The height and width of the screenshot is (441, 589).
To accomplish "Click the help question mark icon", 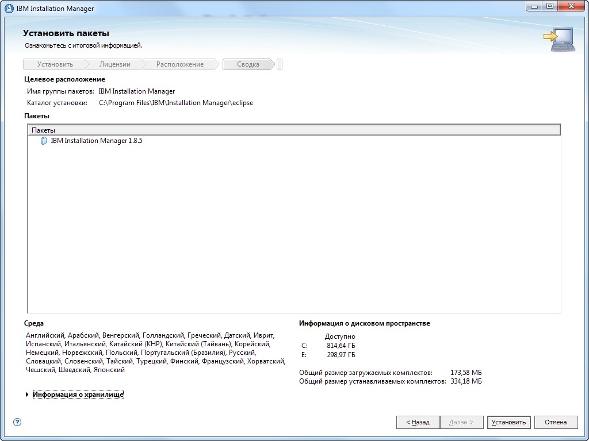I will click(x=17, y=422).
